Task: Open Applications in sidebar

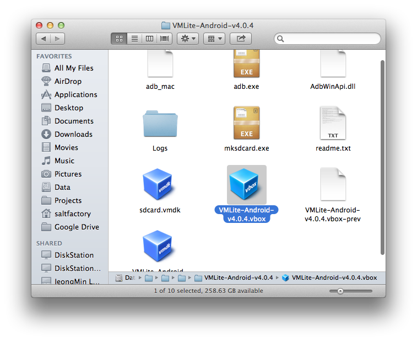Action: click(69, 94)
